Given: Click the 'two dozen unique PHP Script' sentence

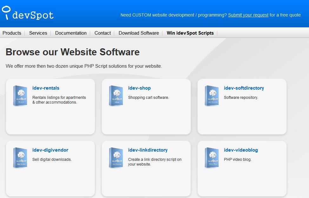Looking at the screenshot, I should [84, 66].
